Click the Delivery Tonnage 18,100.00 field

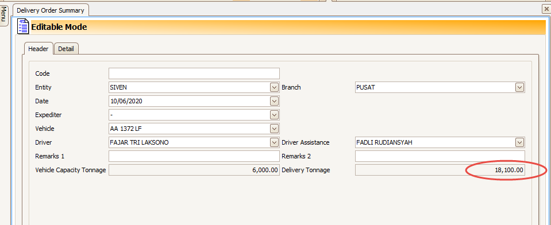coord(440,170)
